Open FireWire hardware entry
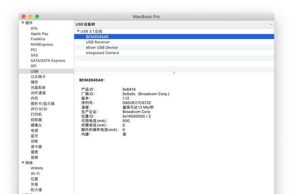Viewport: 293px width, 194px height. pyautogui.click(x=38, y=39)
